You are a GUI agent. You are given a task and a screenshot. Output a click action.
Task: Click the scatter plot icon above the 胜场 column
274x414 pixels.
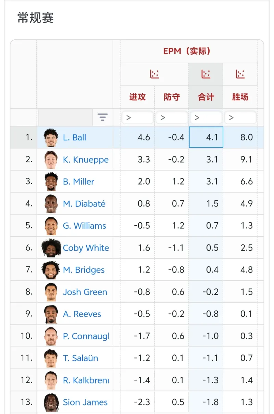click(x=241, y=73)
